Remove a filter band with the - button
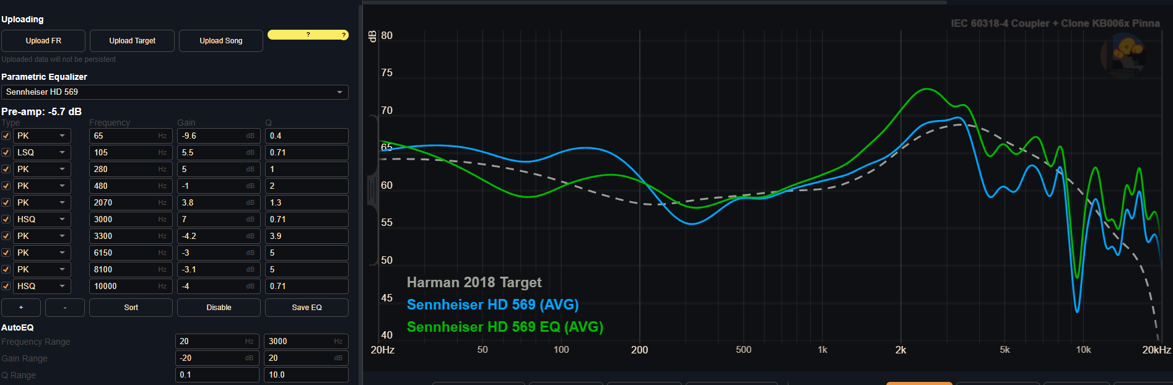The image size is (1173, 385). (65, 308)
